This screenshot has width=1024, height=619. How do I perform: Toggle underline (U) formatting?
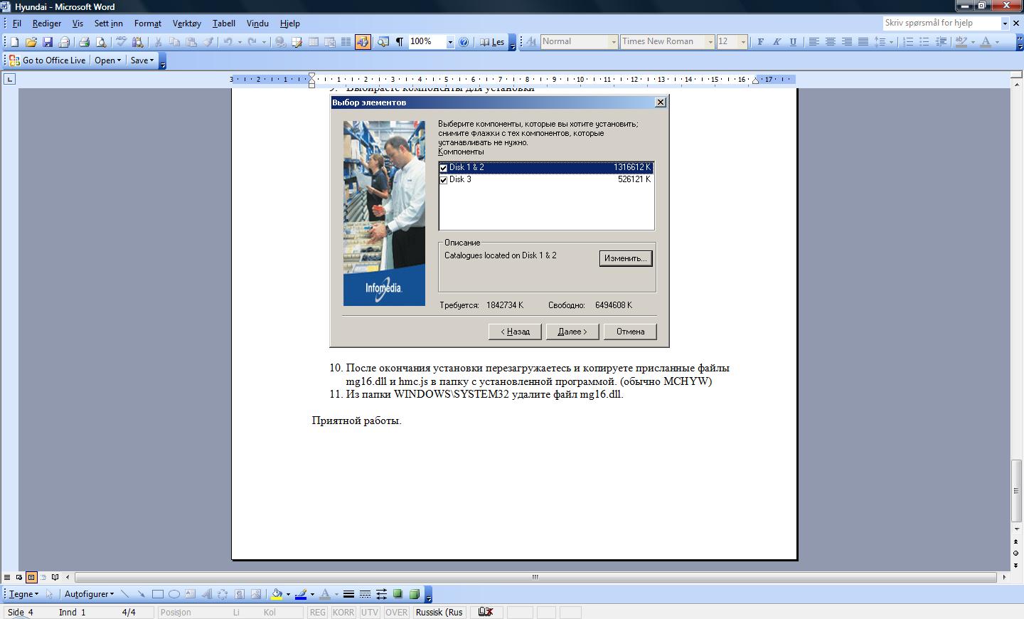(x=793, y=42)
